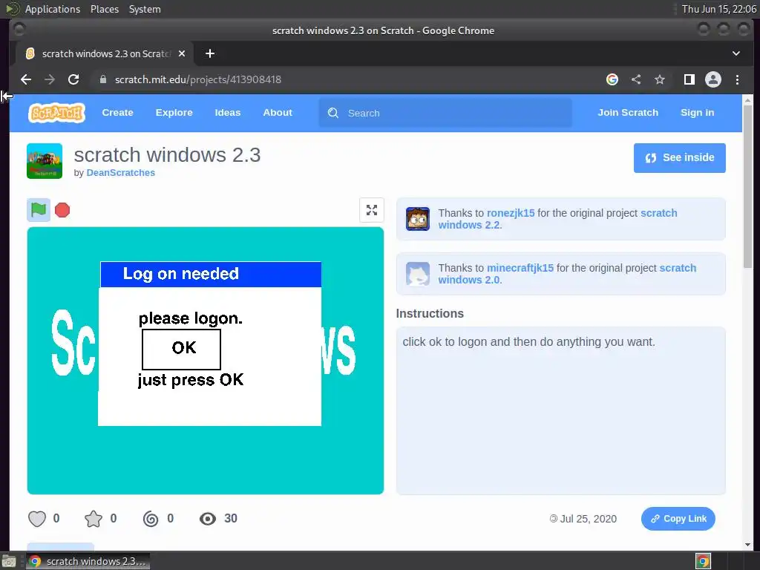Click Chrome's forward arrow

coord(50,79)
